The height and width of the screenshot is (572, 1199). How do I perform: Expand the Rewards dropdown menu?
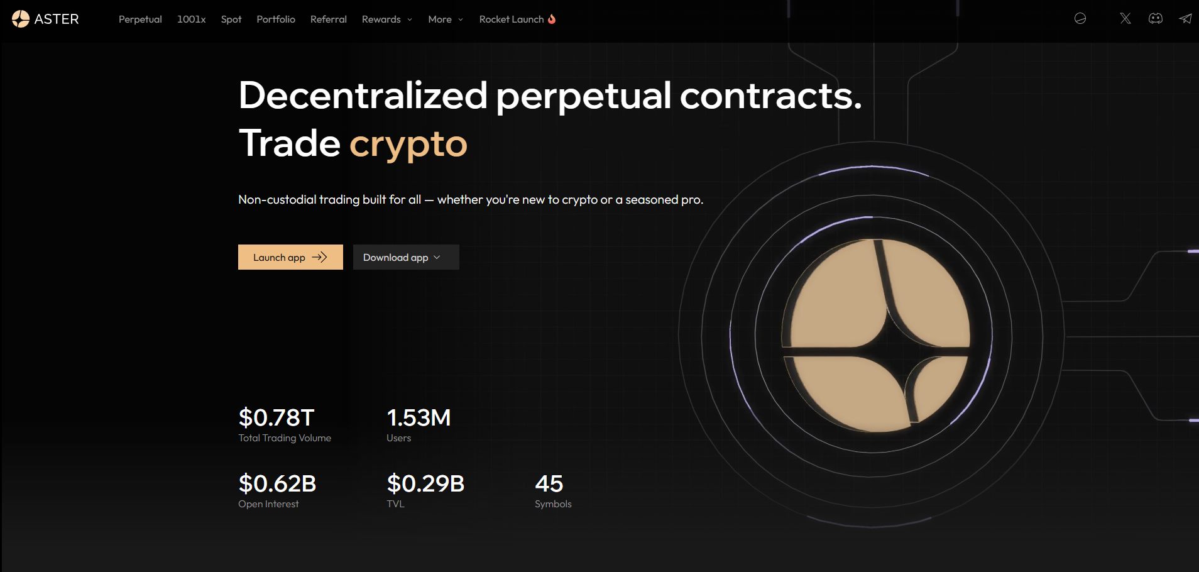click(x=387, y=19)
